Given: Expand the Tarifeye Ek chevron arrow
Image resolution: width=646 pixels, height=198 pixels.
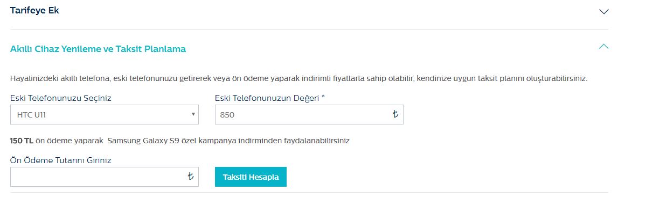Looking at the screenshot, I should tap(603, 11).
